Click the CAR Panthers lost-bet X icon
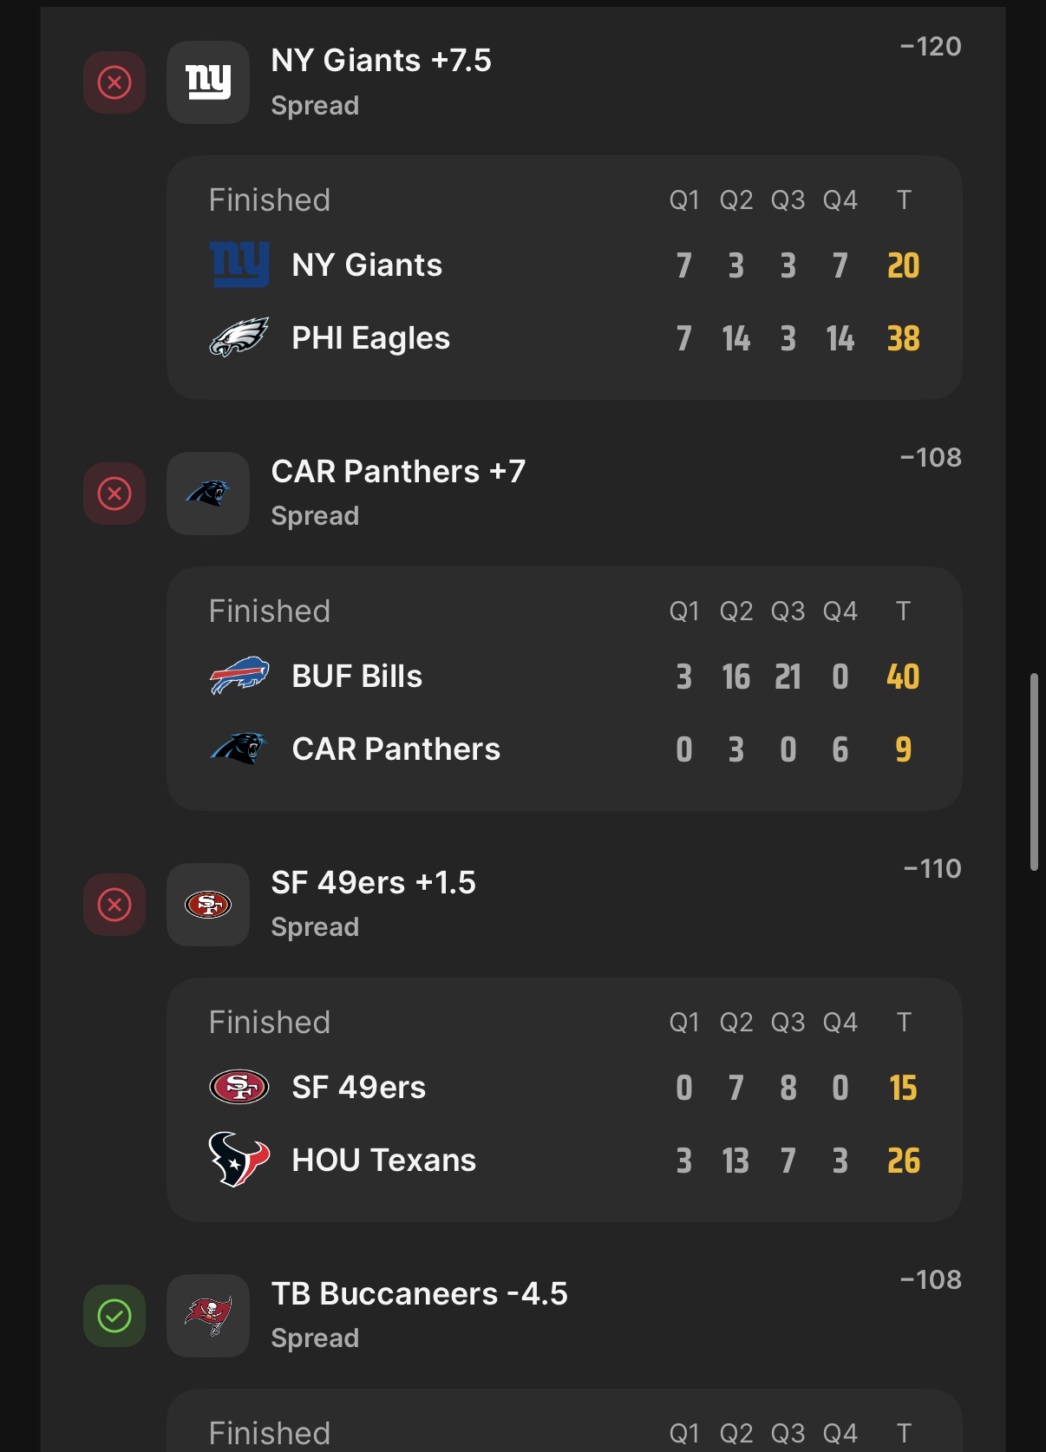 pos(114,494)
